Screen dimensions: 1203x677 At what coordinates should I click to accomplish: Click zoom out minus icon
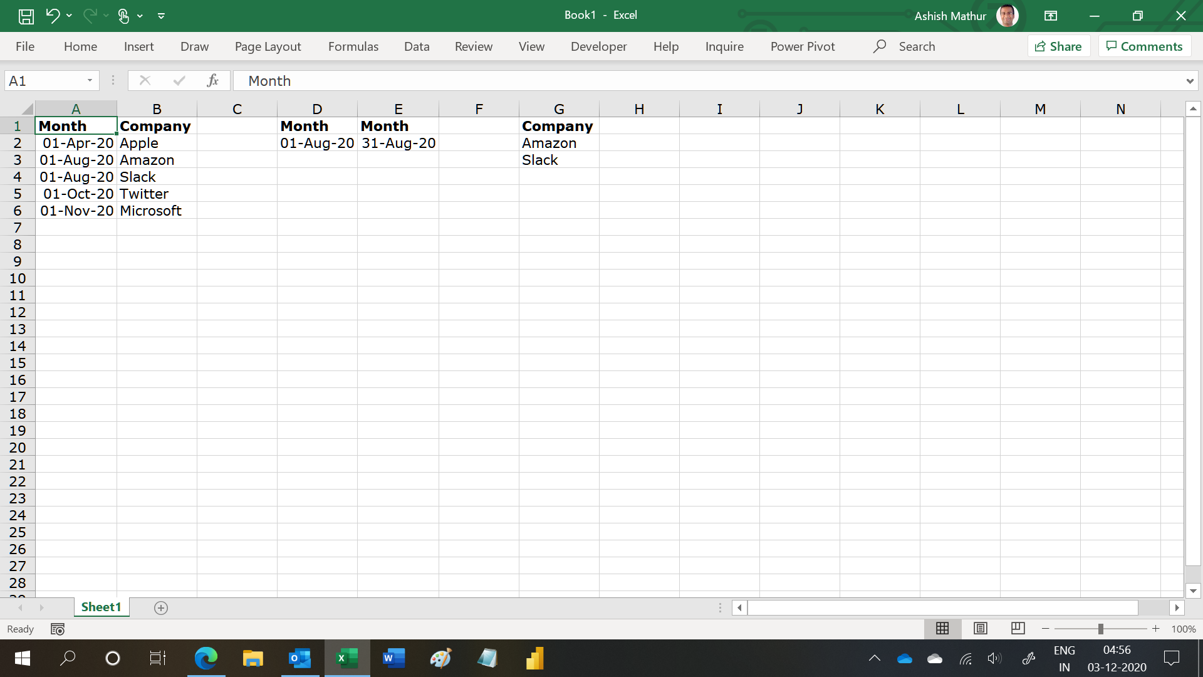point(1045,629)
